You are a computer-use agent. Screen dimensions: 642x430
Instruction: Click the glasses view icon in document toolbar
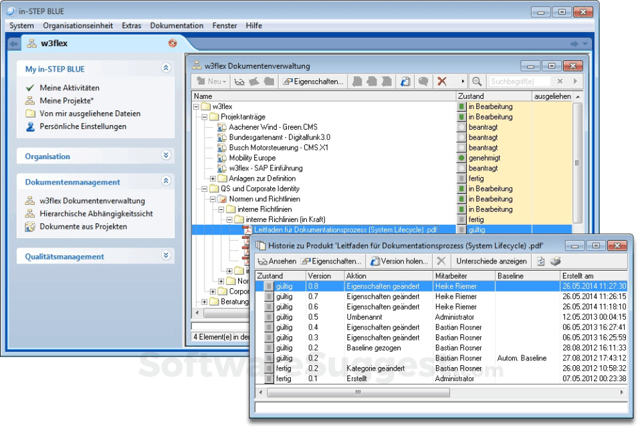point(239,82)
